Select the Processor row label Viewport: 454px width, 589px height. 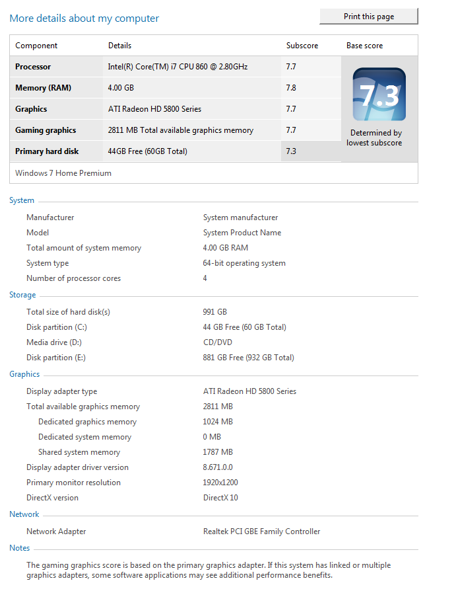pyautogui.click(x=33, y=67)
